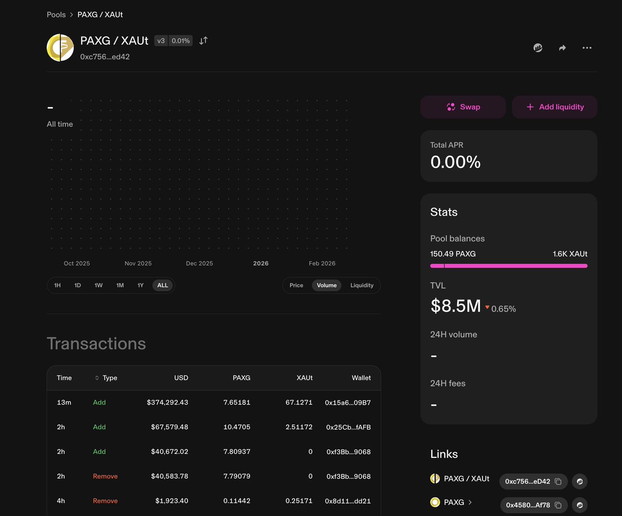
Task: Click the $67,579.48 USD value
Action: 169,427
